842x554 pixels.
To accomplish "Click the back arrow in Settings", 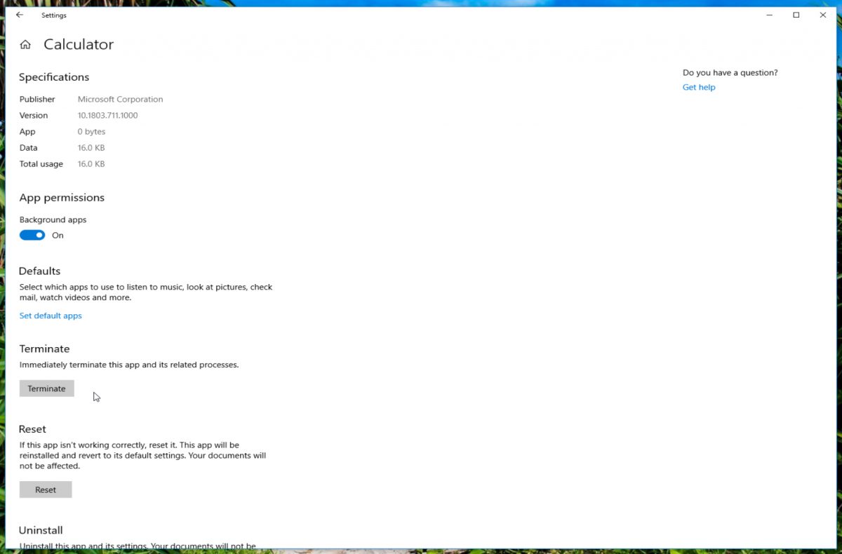I will 19,15.
